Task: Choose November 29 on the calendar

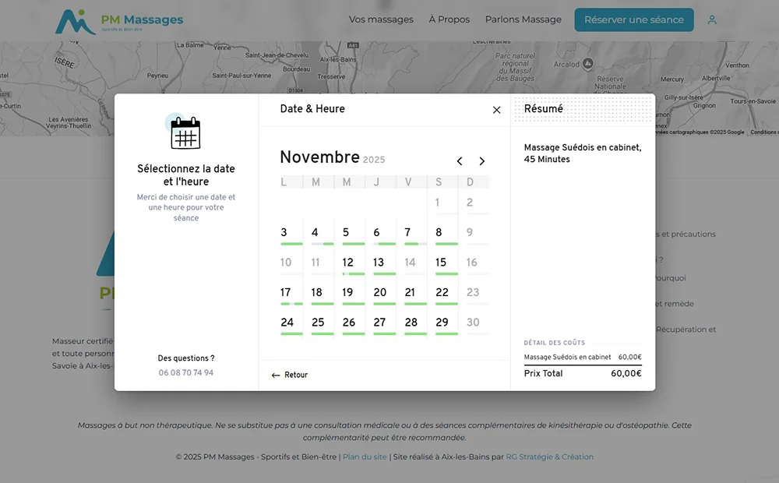Action: click(x=442, y=323)
